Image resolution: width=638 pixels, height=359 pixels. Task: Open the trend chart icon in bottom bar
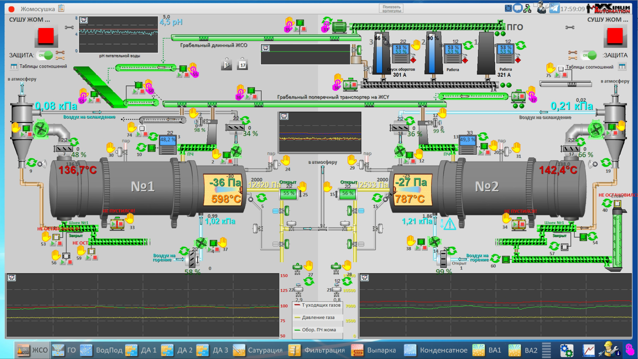click(588, 350)
